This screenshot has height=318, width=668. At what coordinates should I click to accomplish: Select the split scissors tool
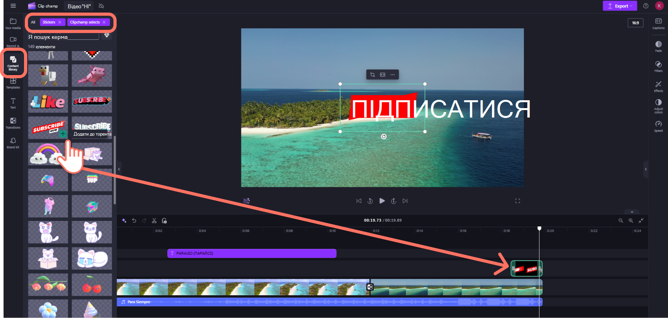click(x=154, y=221)
